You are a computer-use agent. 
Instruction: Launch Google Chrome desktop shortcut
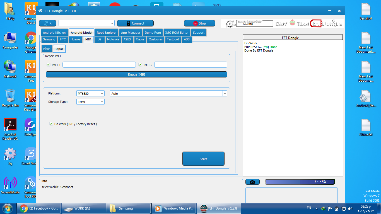31,42
